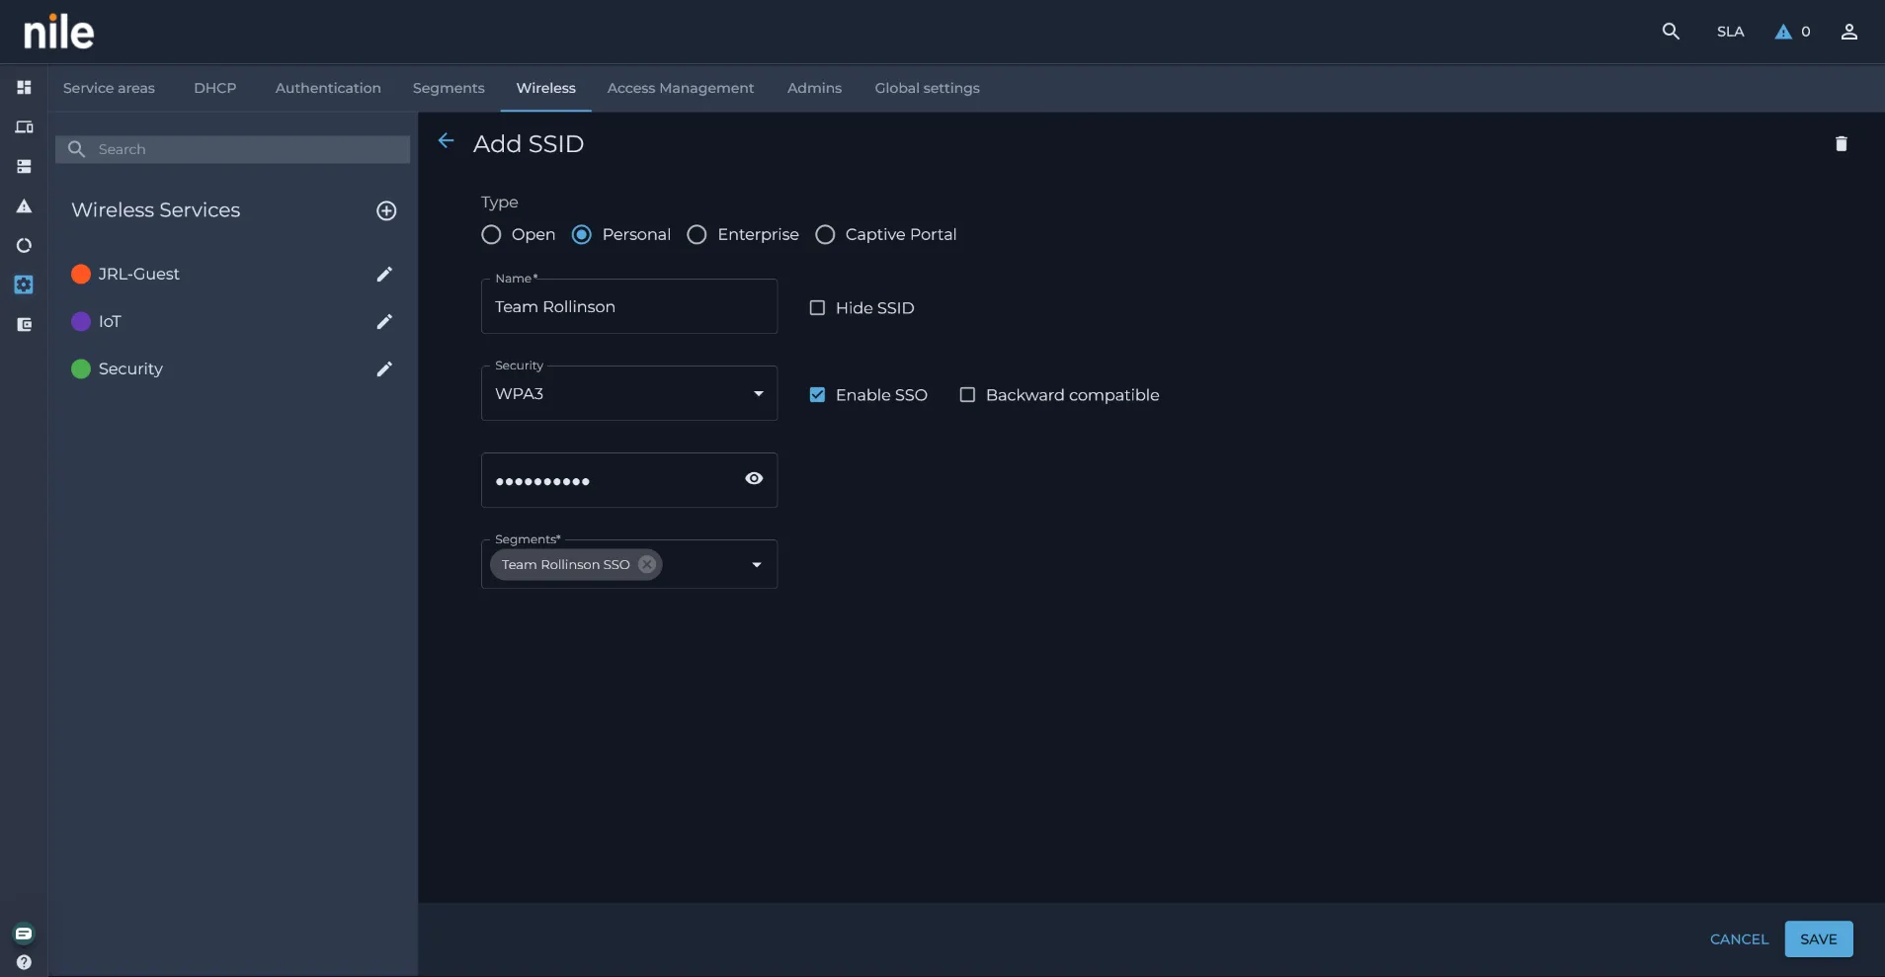
Task: Click the SAVE button
Action: (x=1819, y=939)
